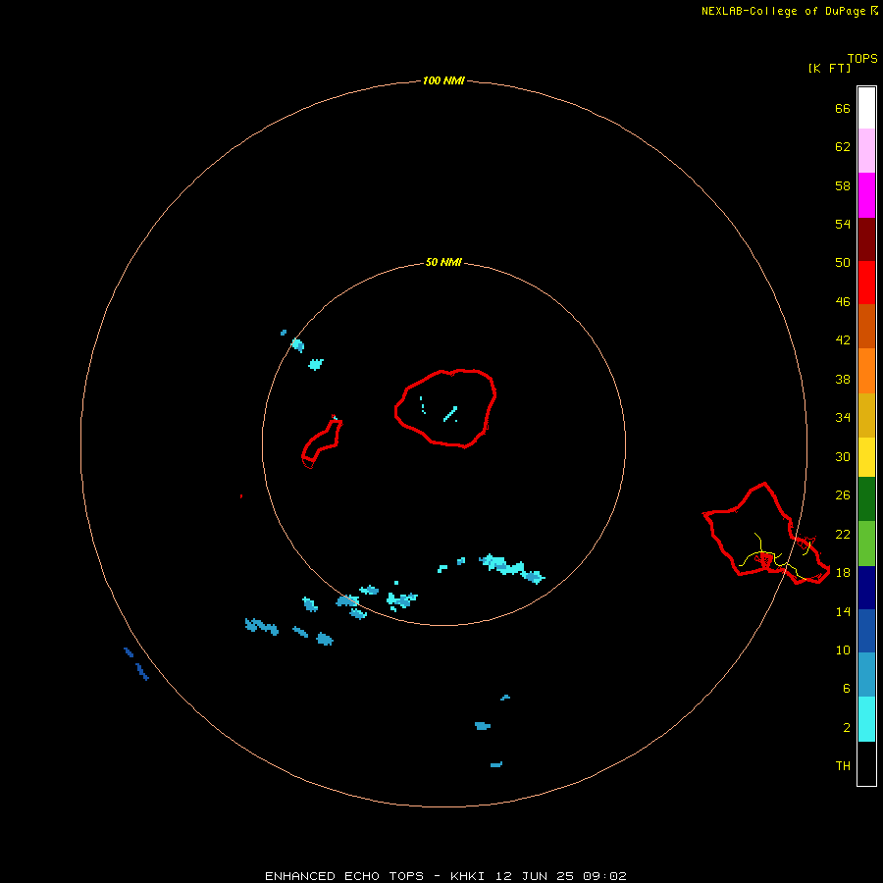Click the TOPS legend heading
The height and width of the screenshot is (883, 883).
(x=862, y=58)
